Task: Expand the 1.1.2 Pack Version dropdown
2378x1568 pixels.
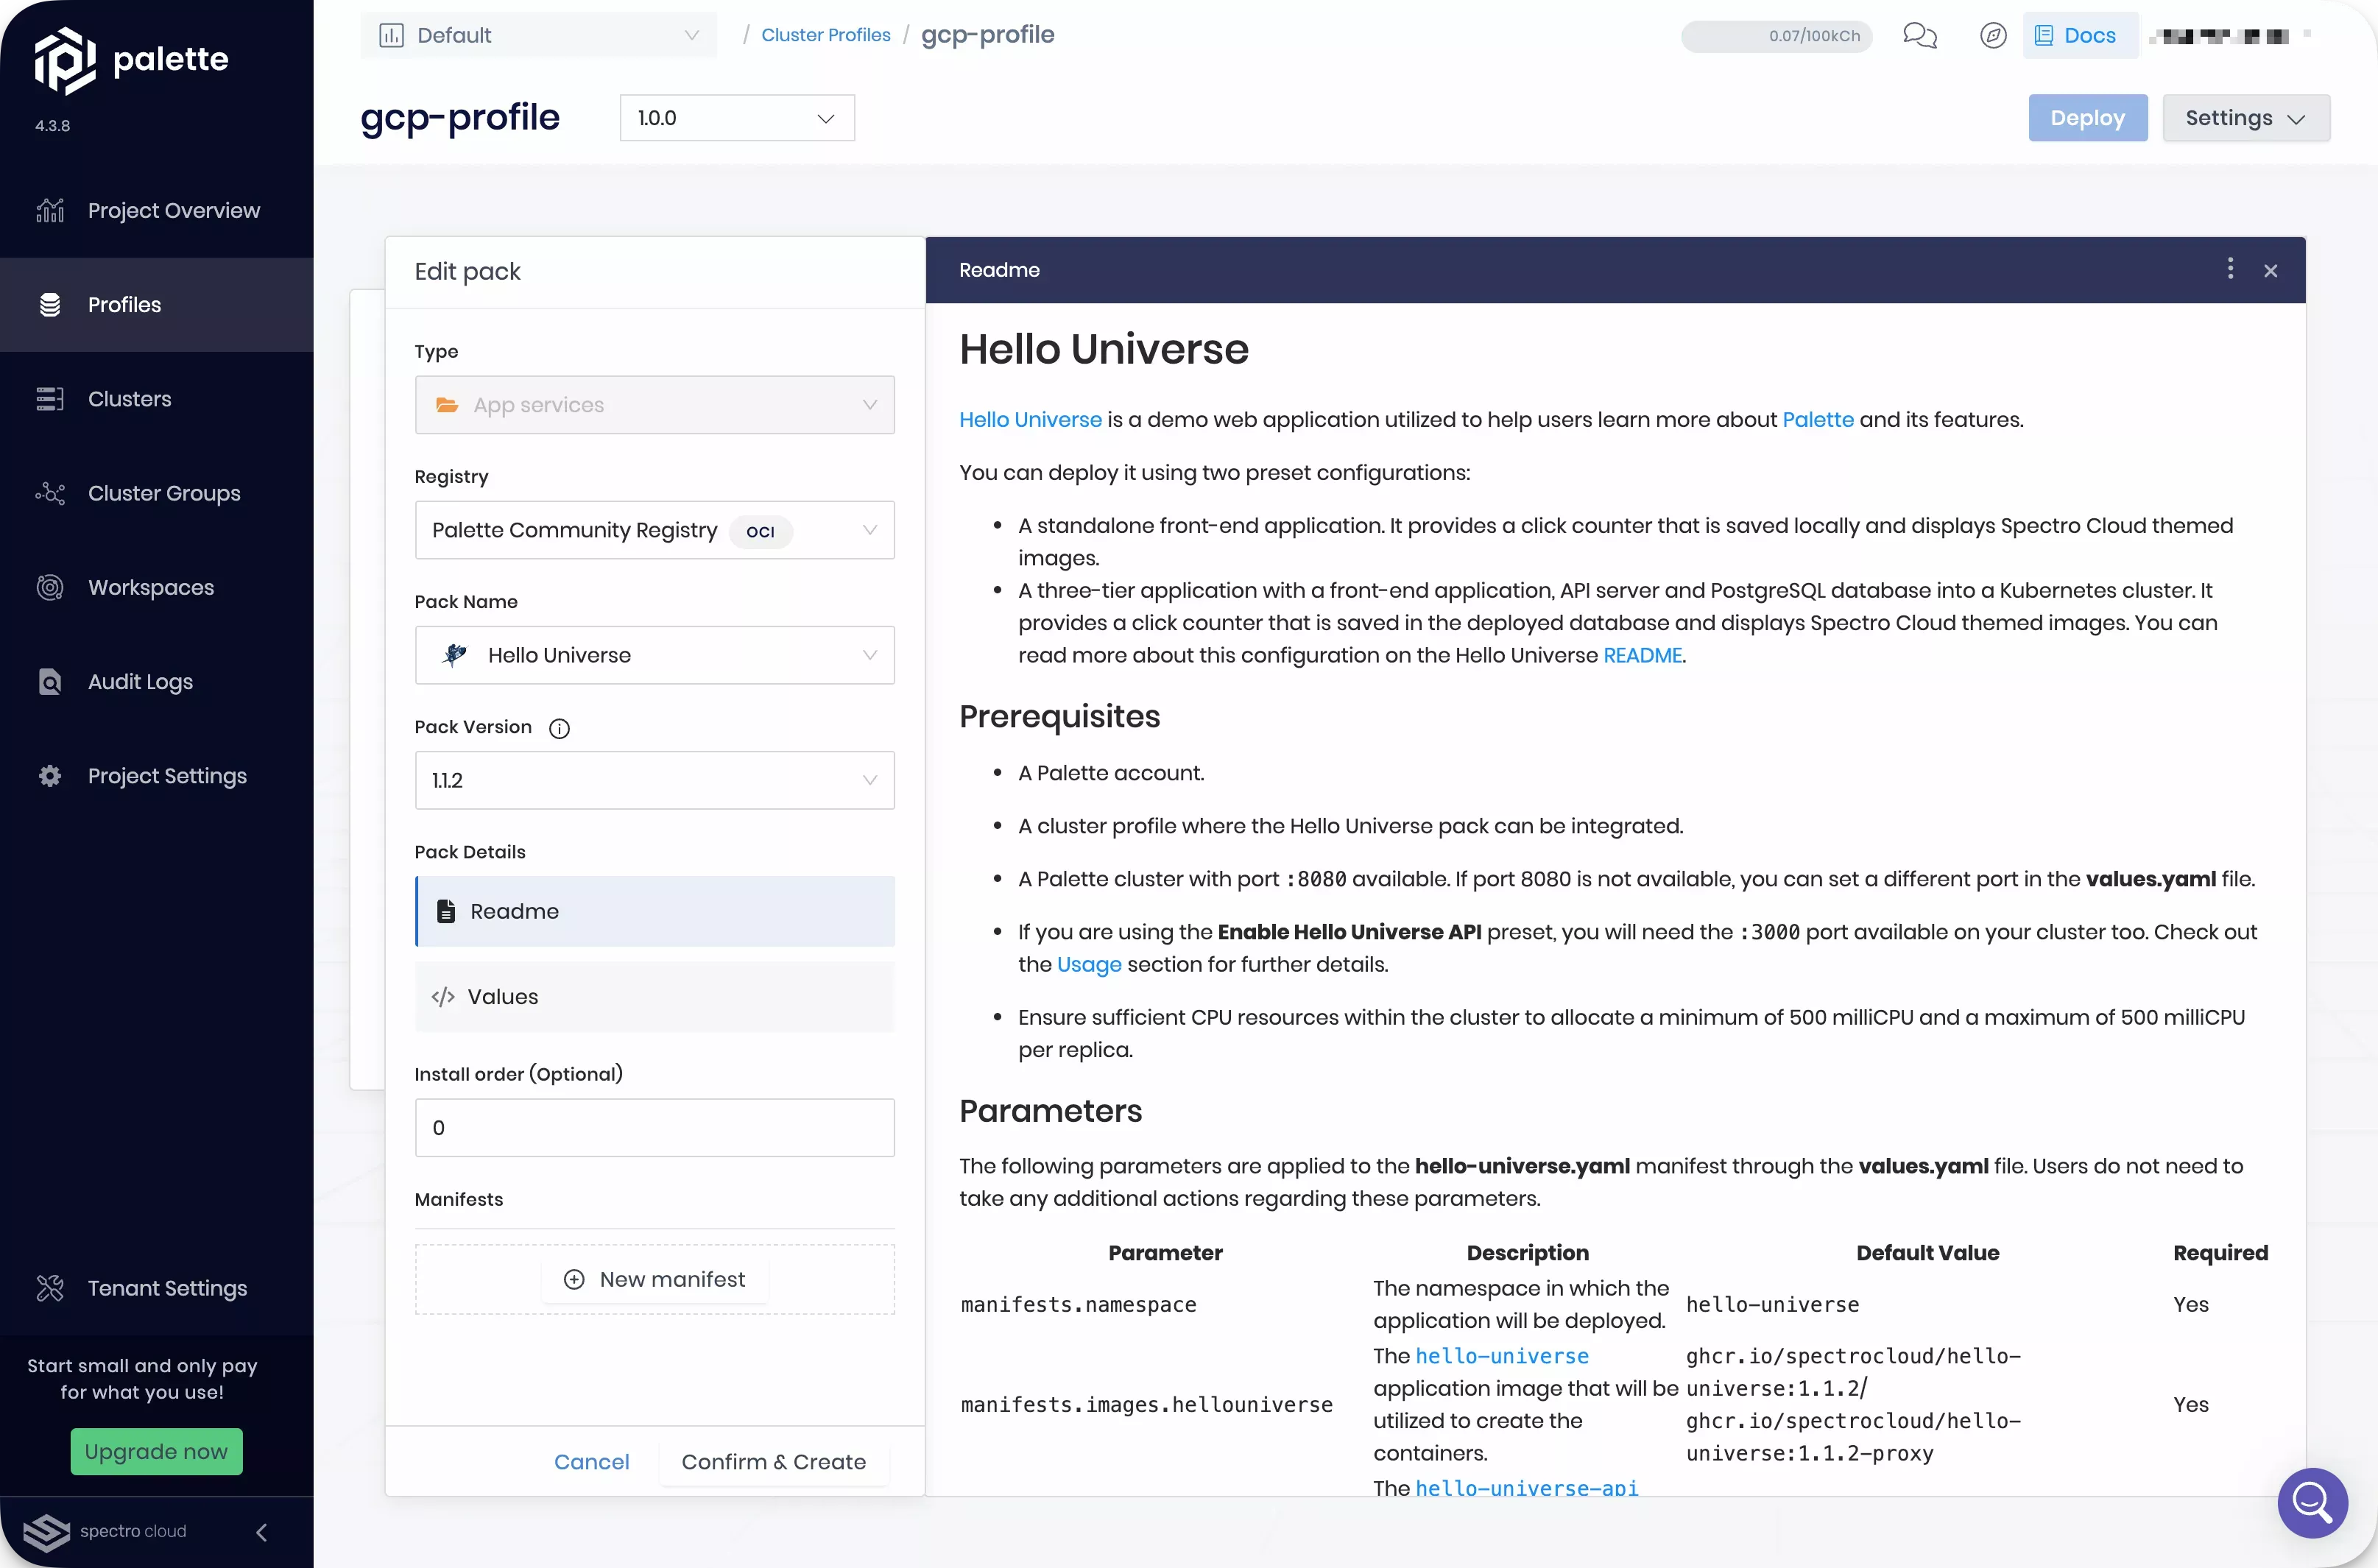Action: coord(654,780)
